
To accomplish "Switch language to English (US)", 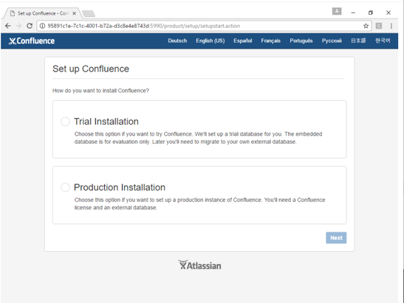I will 210,41.
